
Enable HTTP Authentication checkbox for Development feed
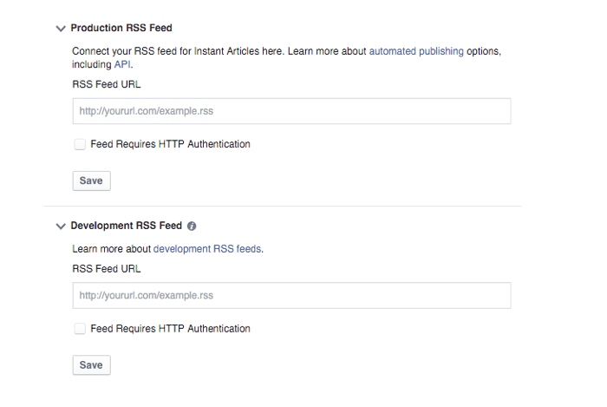(x=80, y=329)
